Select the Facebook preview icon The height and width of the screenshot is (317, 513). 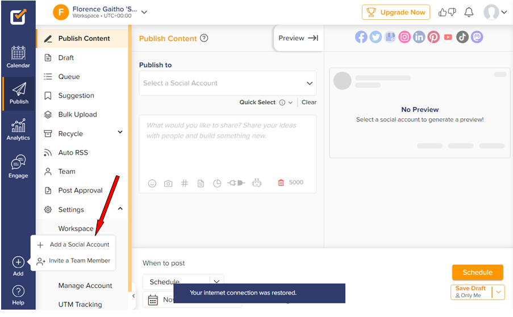click(x=361, y=37)
